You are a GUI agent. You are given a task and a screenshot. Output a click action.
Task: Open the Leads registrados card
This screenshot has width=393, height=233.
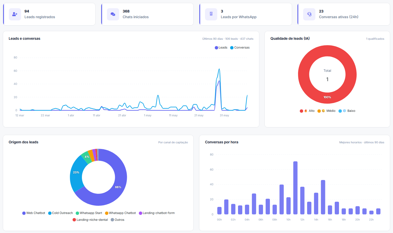pyautogui.click(x=49, y=14)
